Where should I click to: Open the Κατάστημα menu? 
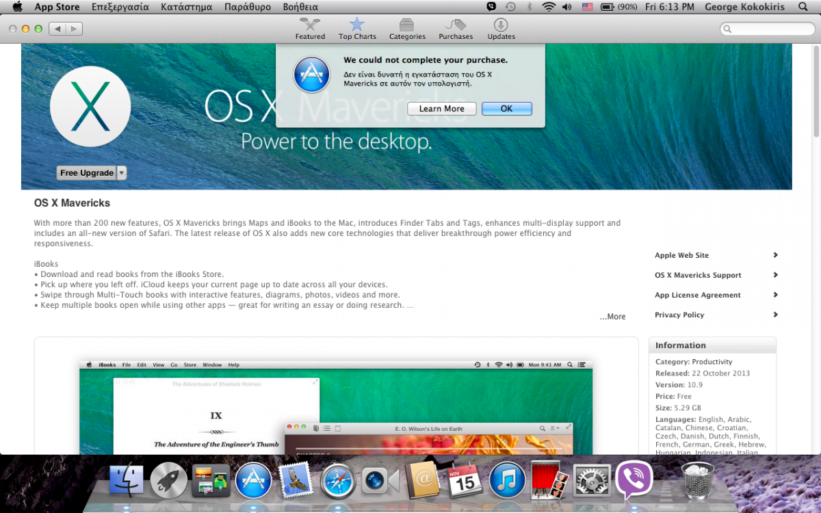187,7
